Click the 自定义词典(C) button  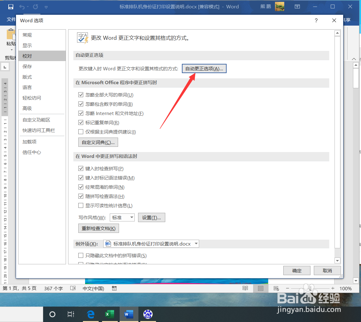(x=98, y=142)
